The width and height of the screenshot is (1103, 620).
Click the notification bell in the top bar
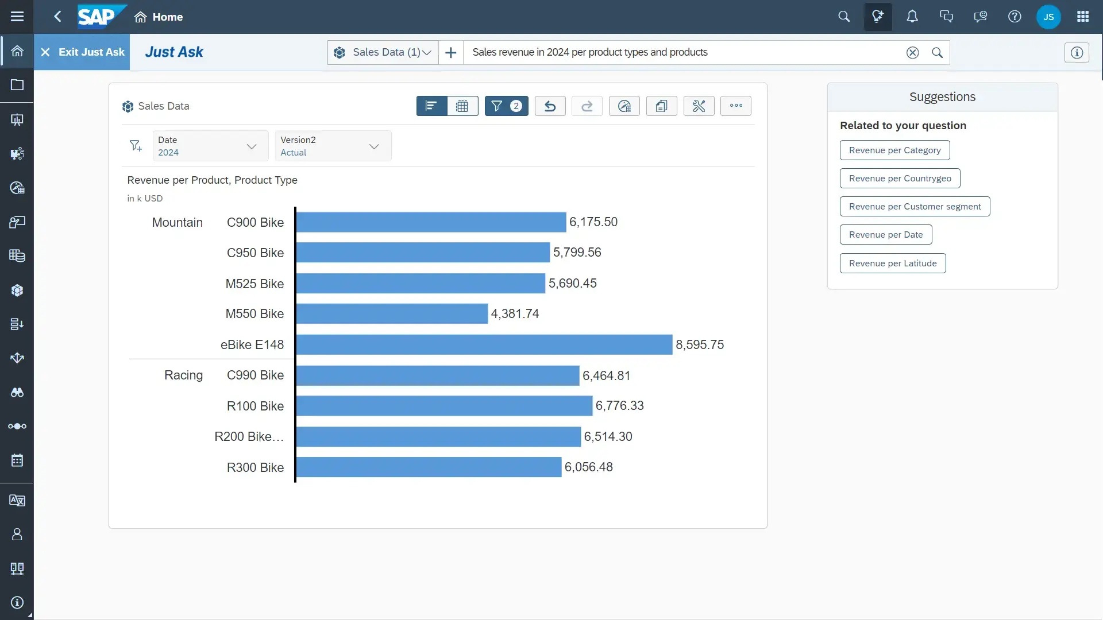912,17
